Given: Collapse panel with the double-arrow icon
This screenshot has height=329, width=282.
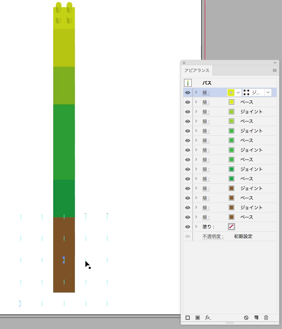Looking at the screenshot, I should [275, 63].
